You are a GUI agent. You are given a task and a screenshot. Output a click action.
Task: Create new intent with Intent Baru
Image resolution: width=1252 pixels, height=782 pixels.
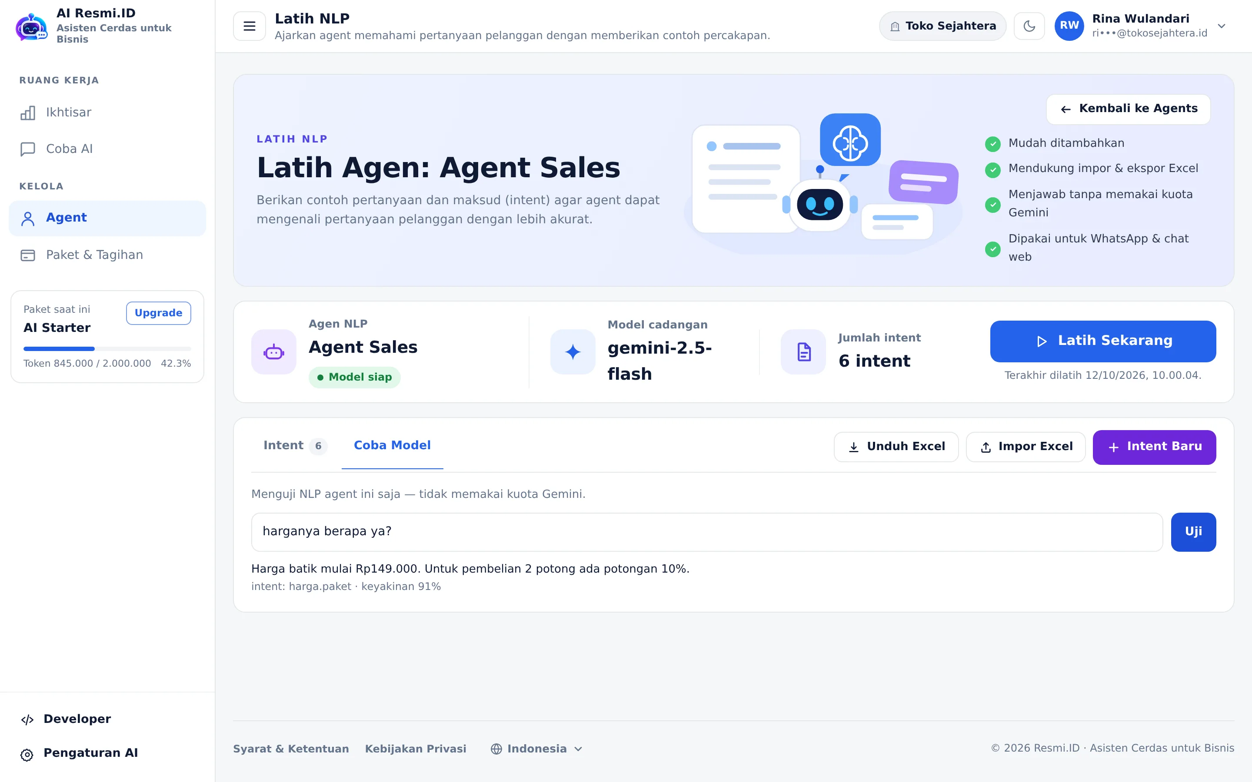1154,447
